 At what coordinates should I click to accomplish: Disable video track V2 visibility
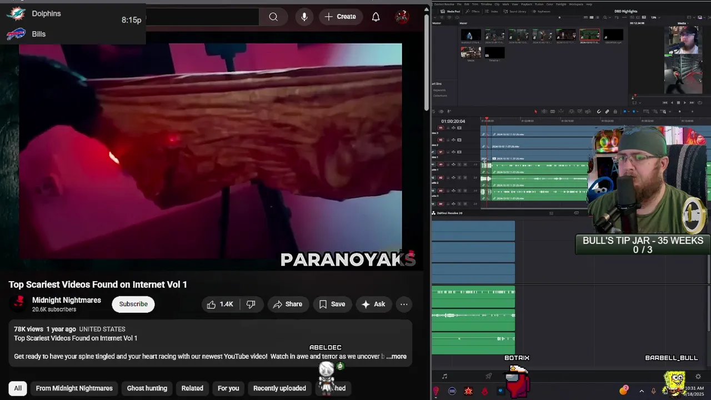[x=459, y=140]
